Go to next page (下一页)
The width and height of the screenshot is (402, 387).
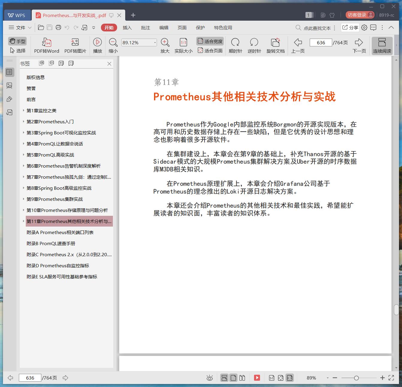(359, 45)
